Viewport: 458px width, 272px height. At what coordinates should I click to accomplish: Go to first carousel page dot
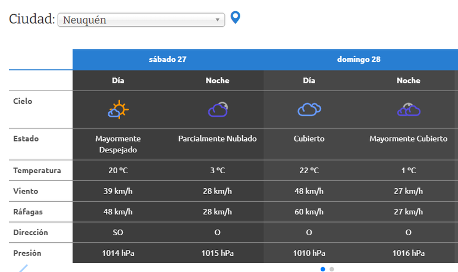pyautogui.click(x=323, y=269)
